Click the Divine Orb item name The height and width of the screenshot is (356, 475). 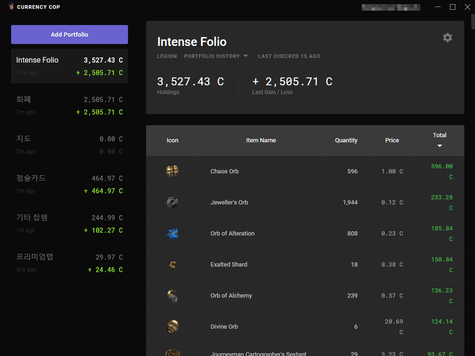(224, 327)
